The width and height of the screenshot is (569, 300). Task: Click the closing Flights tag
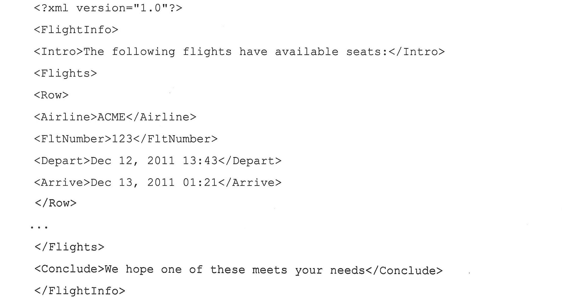(69, 247)
